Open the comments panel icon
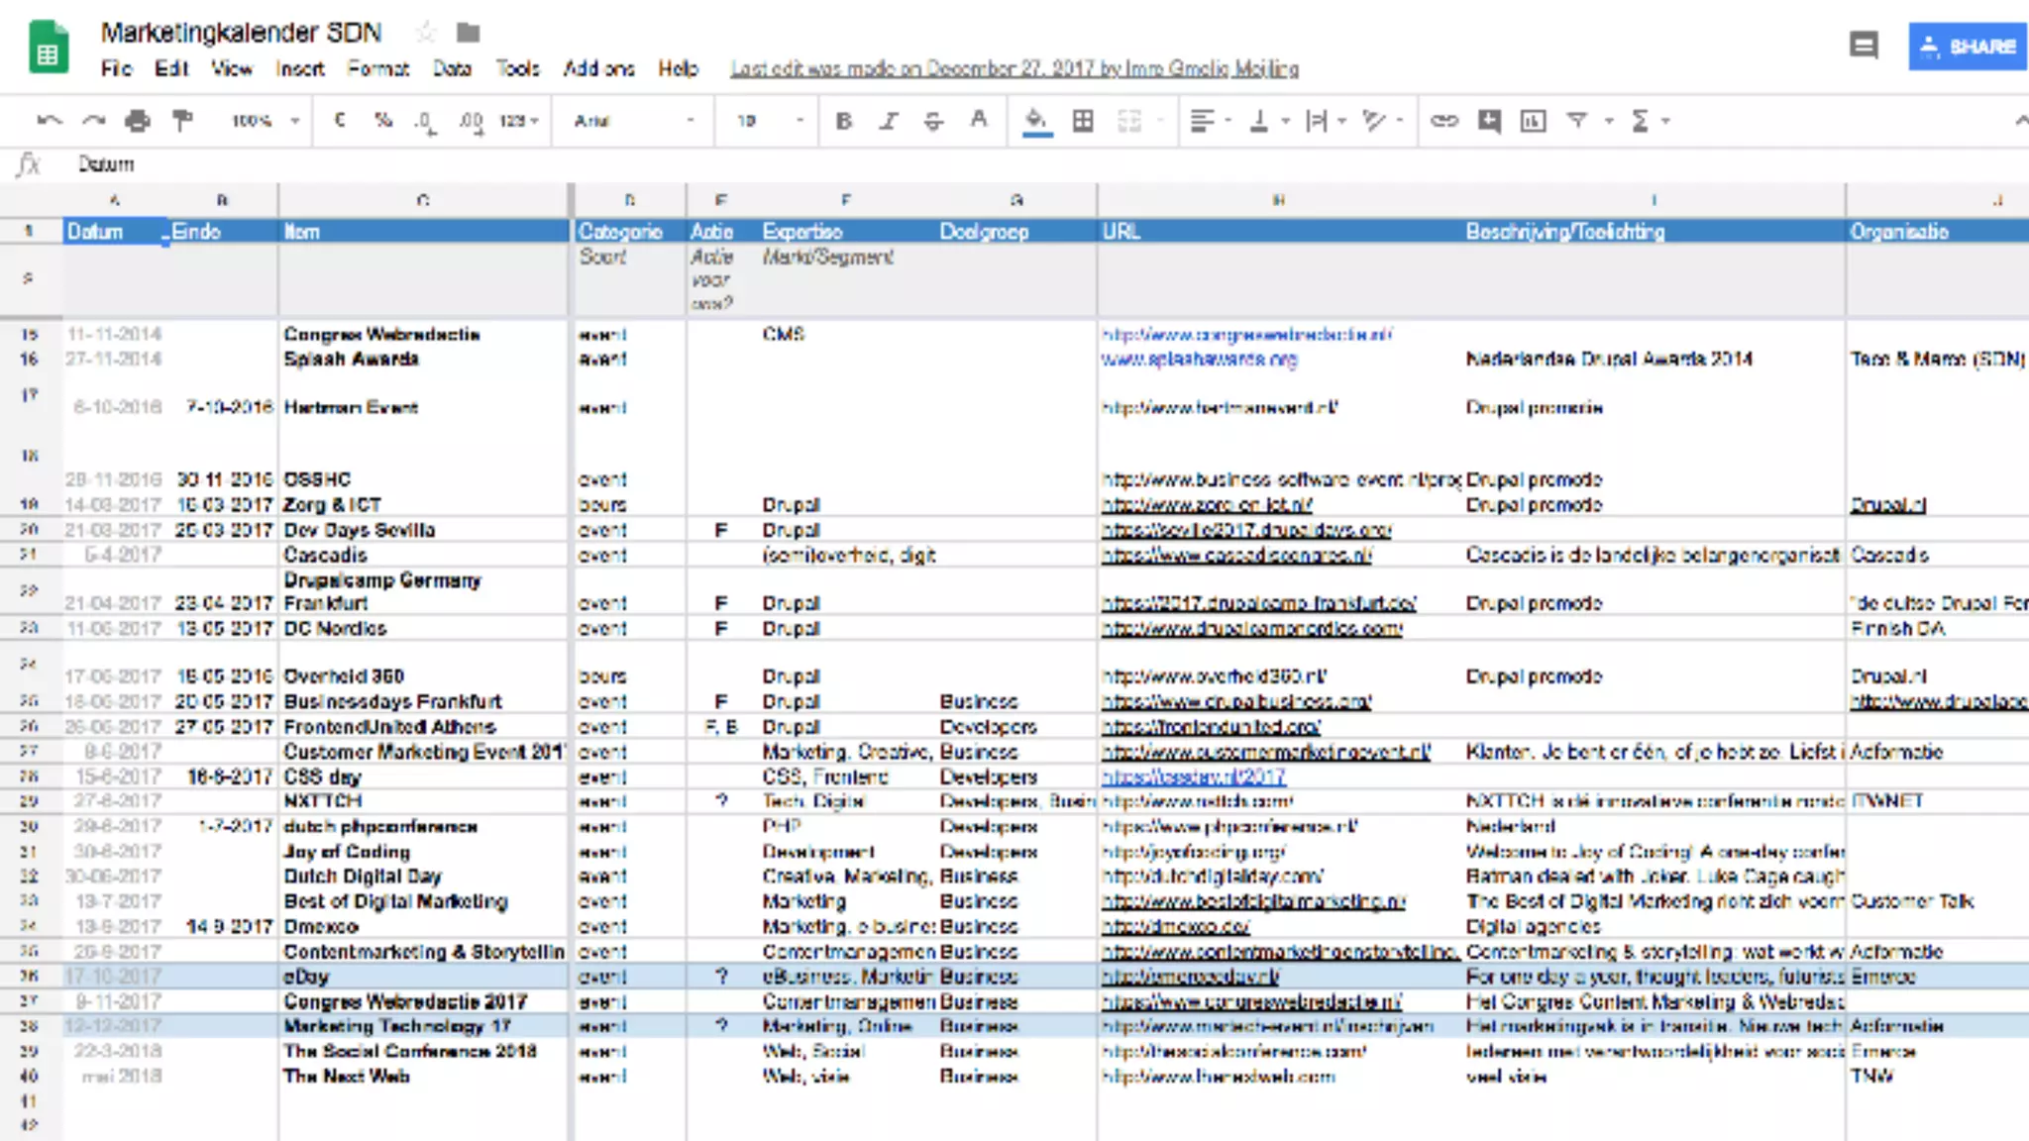 [1864, 46]
